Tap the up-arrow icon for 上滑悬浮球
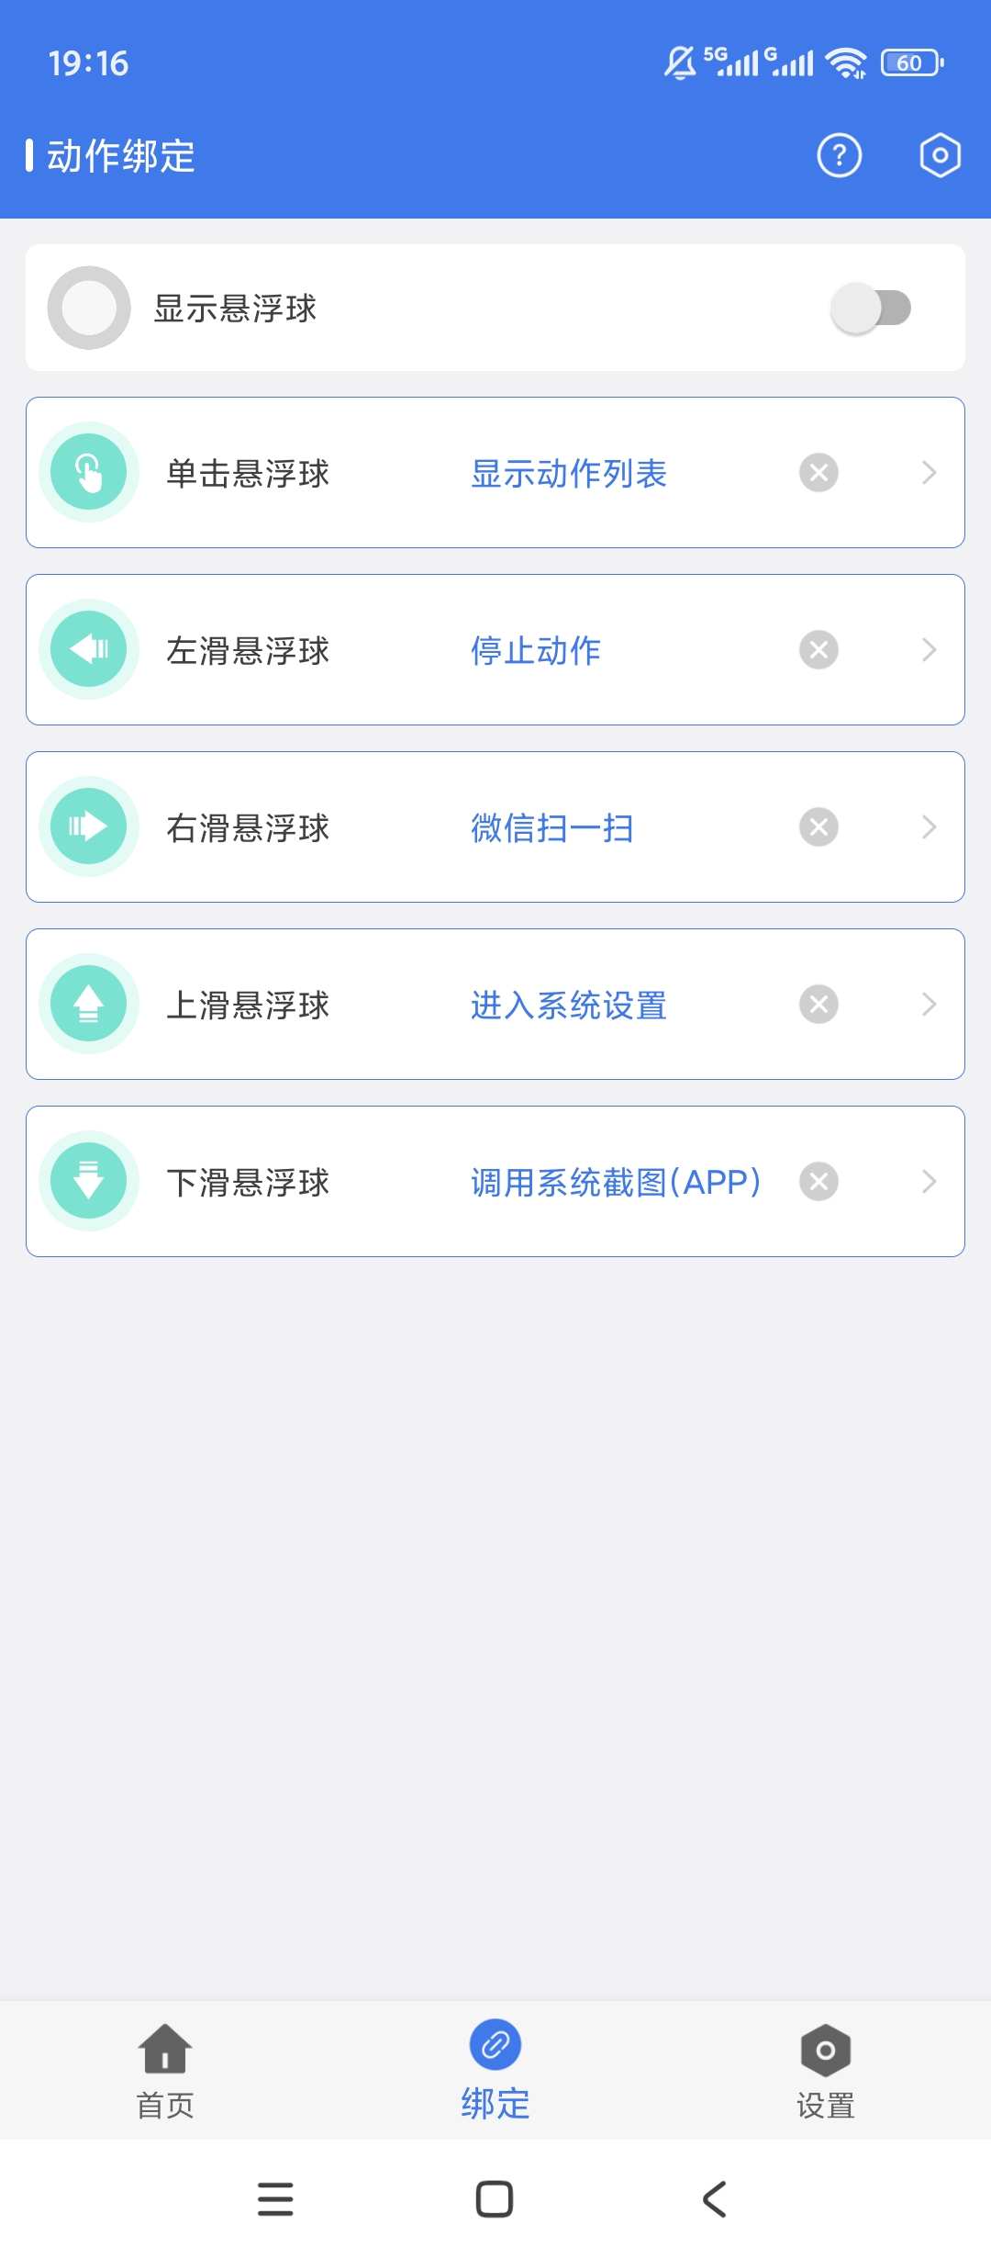991x2259 pixels. tap(89, 1004)
